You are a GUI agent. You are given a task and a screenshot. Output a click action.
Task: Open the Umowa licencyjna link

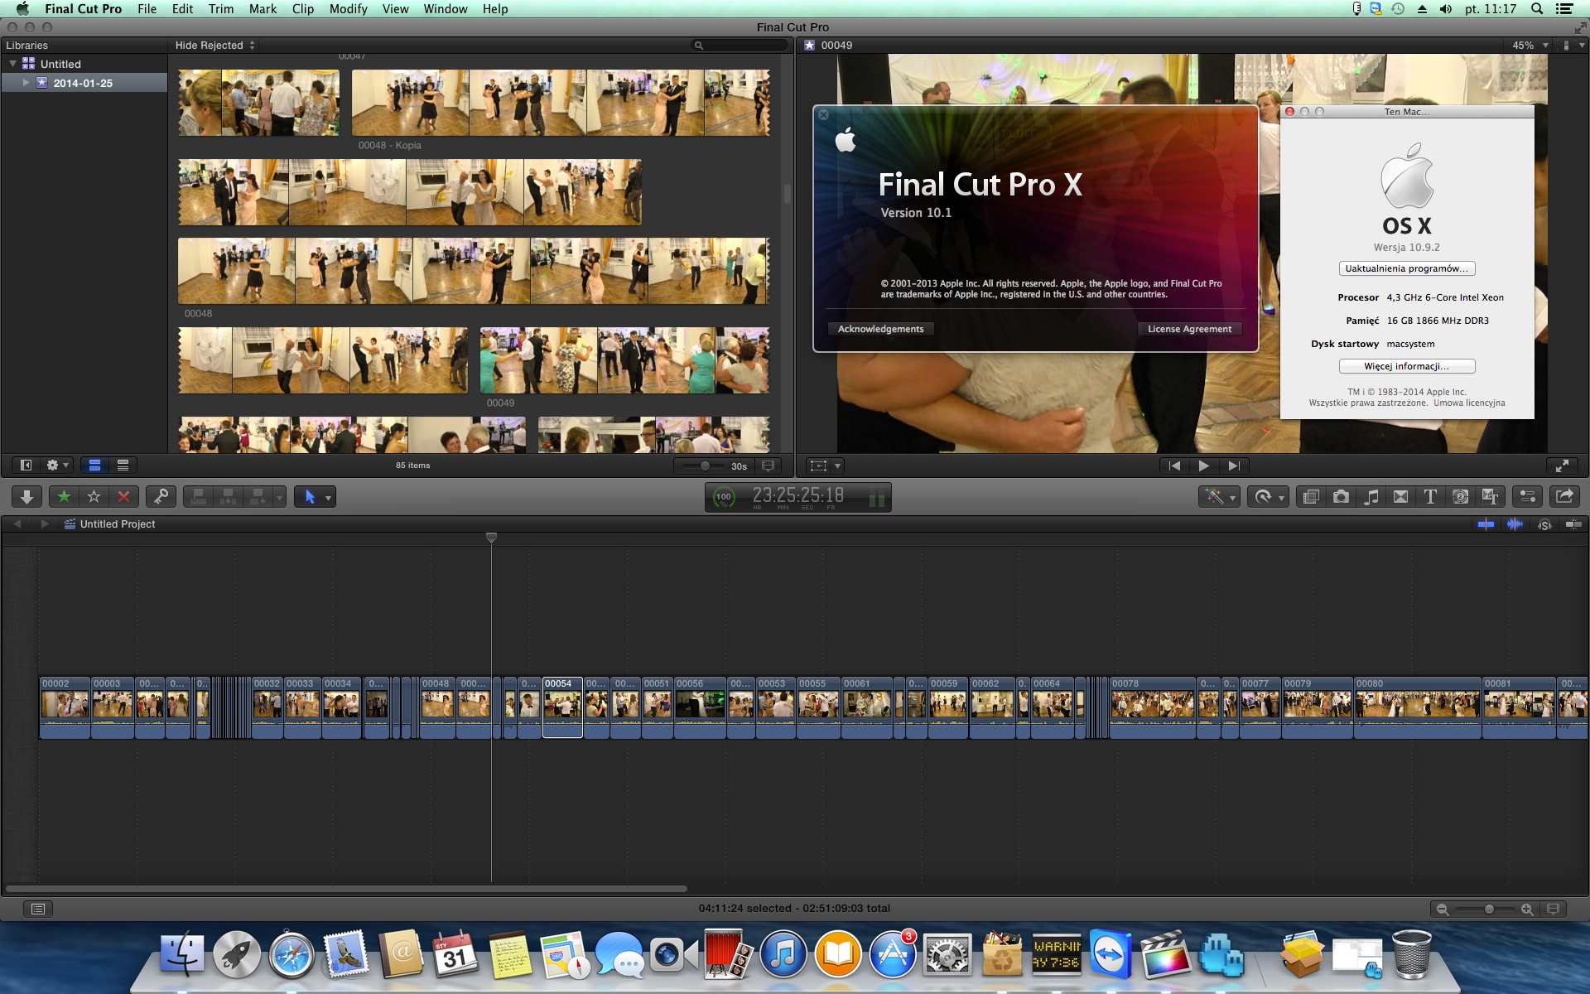1469,403
